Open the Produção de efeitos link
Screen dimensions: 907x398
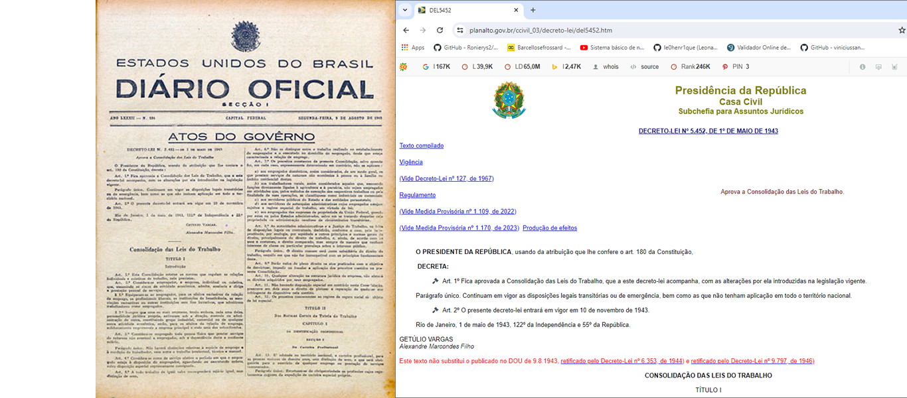550,228
